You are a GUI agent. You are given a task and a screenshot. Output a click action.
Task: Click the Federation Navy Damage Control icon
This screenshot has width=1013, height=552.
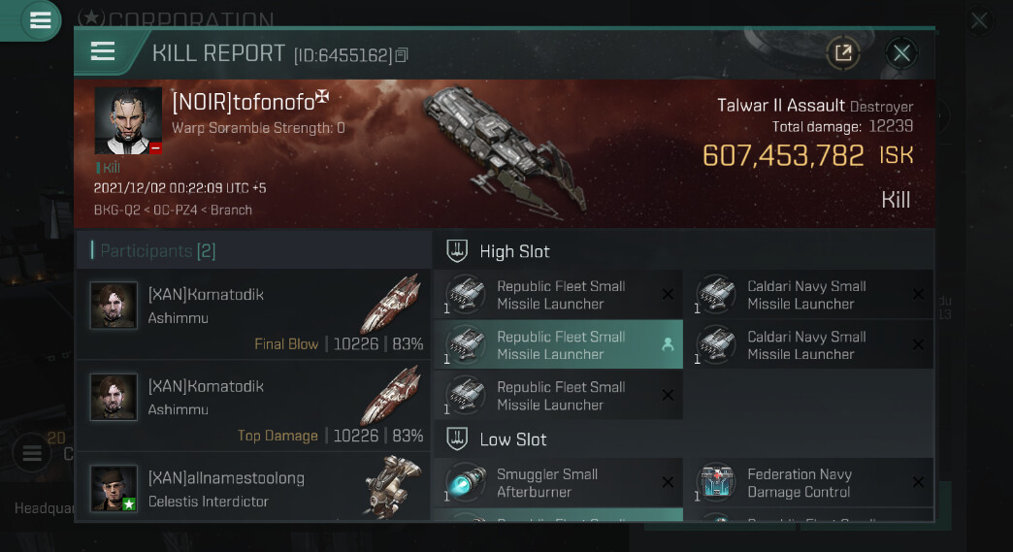[716, 482]
